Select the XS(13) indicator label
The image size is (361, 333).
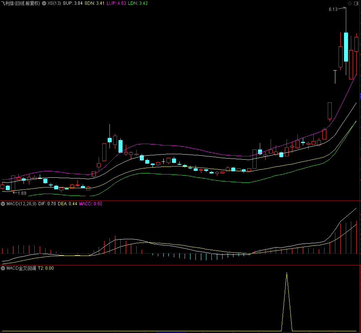click(54, 3)
